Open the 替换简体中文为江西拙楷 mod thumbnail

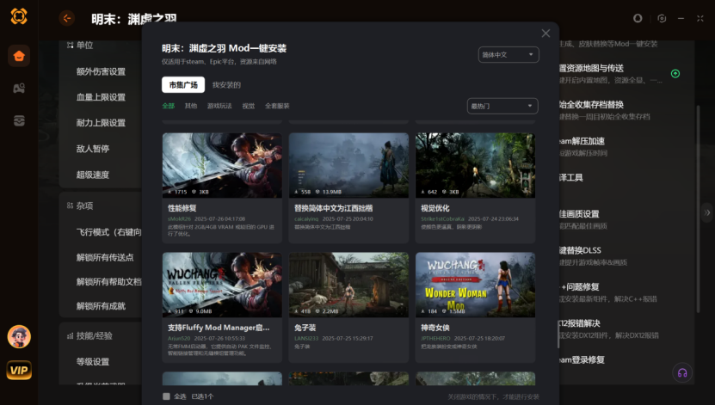[x=348, y=165]
